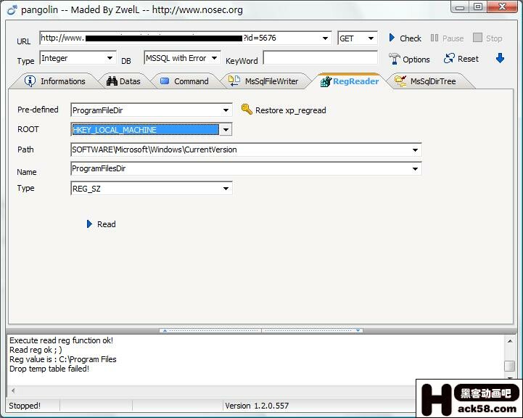The height and width of the screenshot is (418, 523).
Task: Switch to the Informations tab
Action: click(55, 81)
